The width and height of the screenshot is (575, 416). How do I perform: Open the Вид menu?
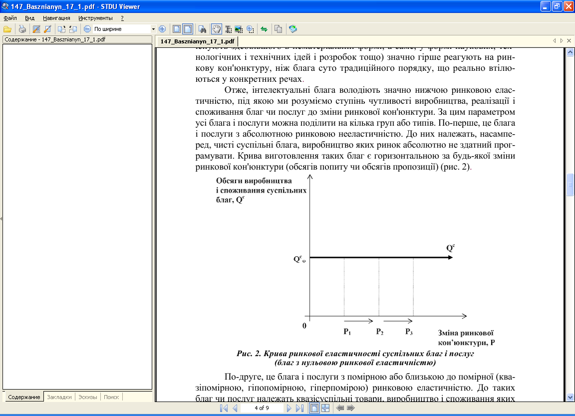(30, 18)
